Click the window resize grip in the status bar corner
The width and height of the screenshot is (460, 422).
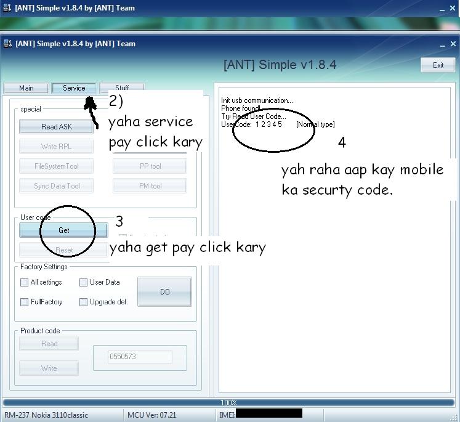tap(455, 418)
